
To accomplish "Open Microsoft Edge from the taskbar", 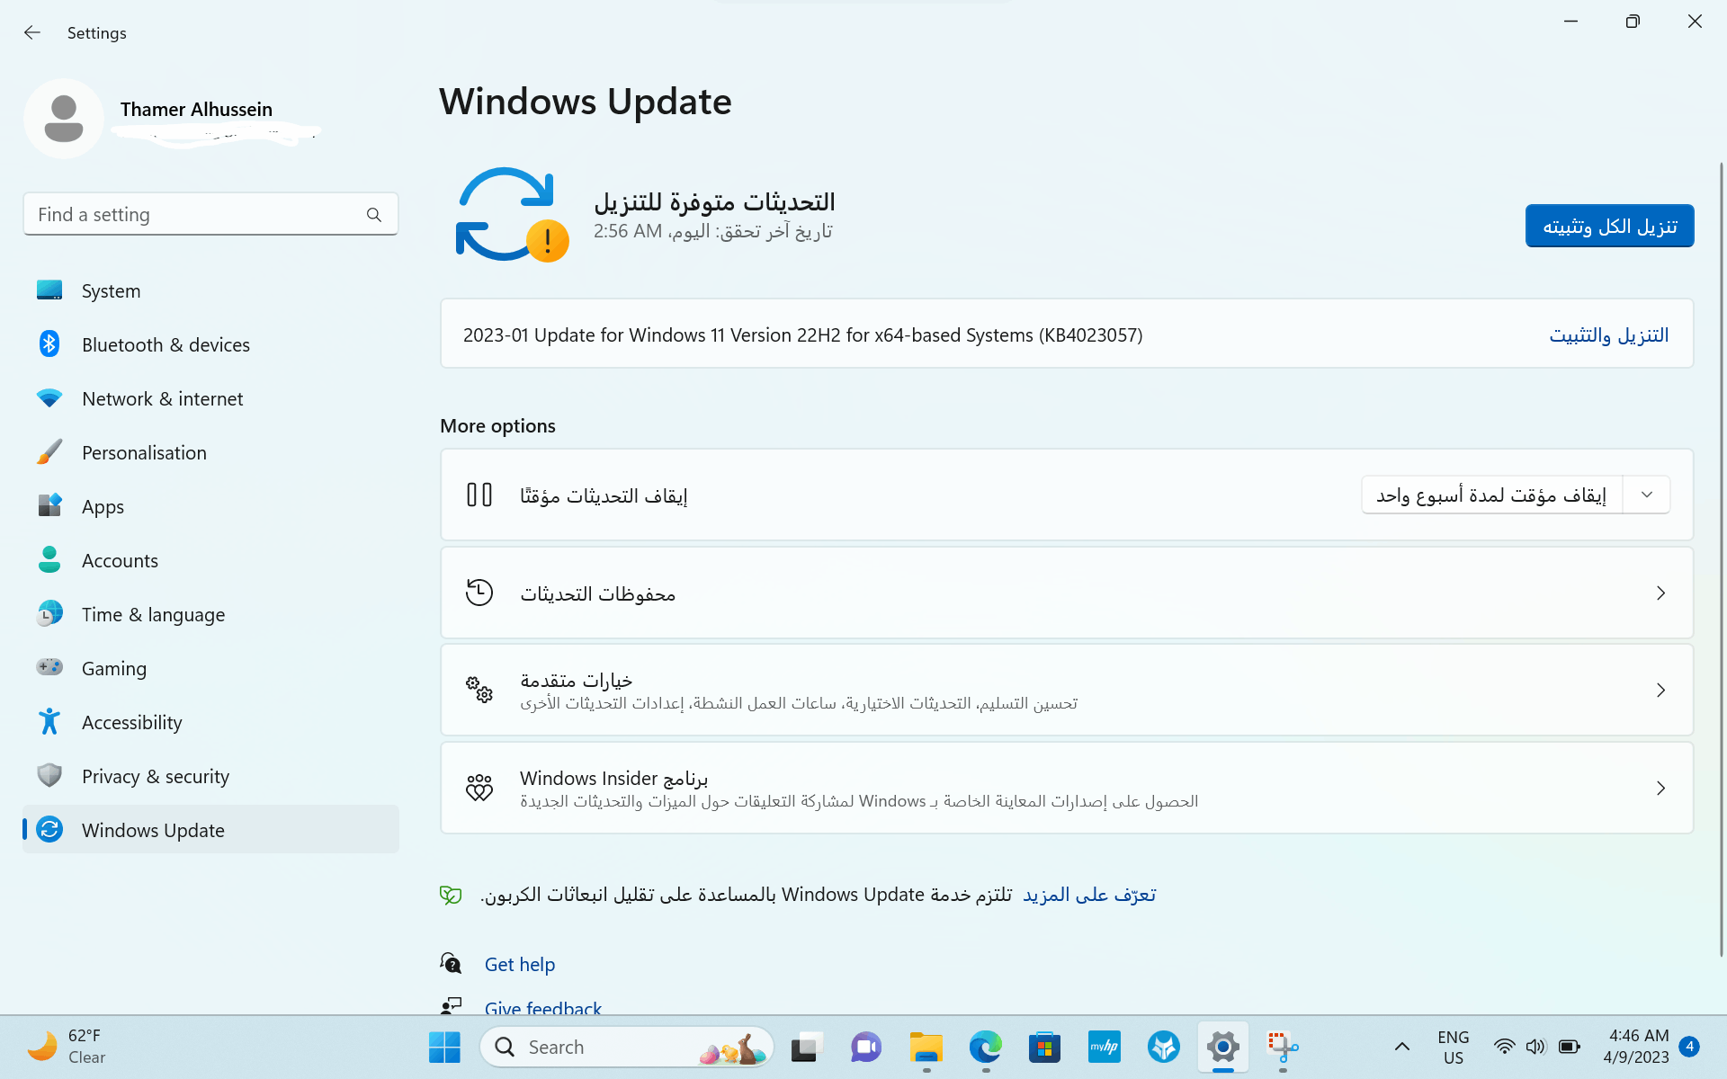I will [985, 1048].
